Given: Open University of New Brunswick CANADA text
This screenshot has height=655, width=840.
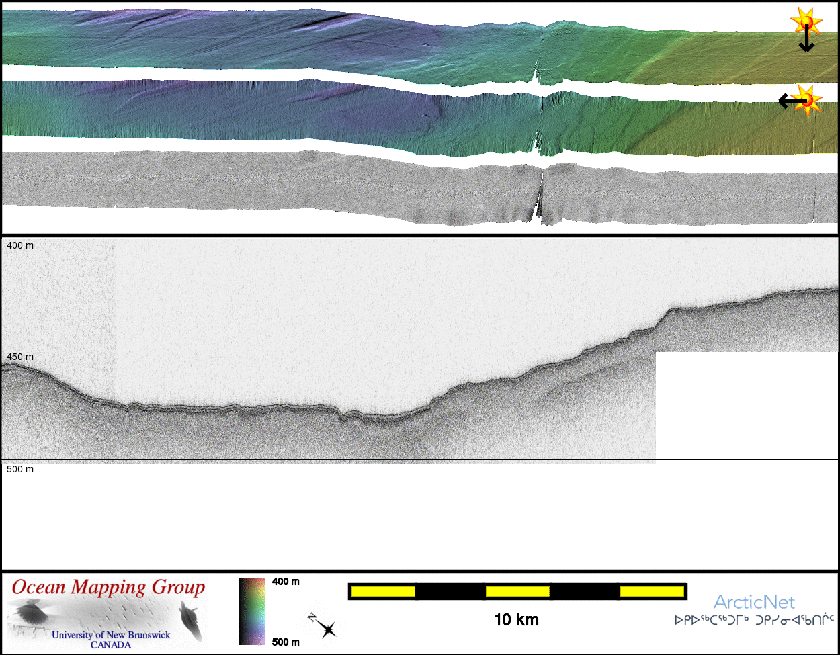Looking at the screenshot, I should 111,640.
